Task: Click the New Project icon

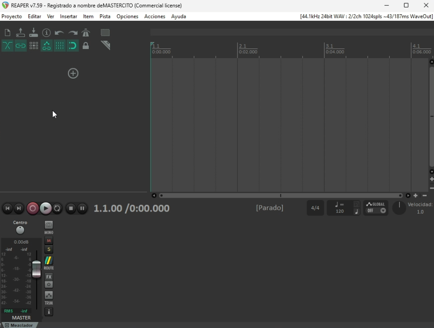Action: [7, 33]
